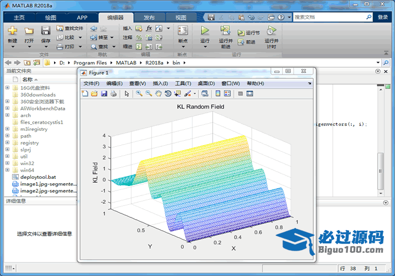Select the Rotate 3D tool in Figure 1
The height and width of the screenshot is (276, 395).
[168, 94]
